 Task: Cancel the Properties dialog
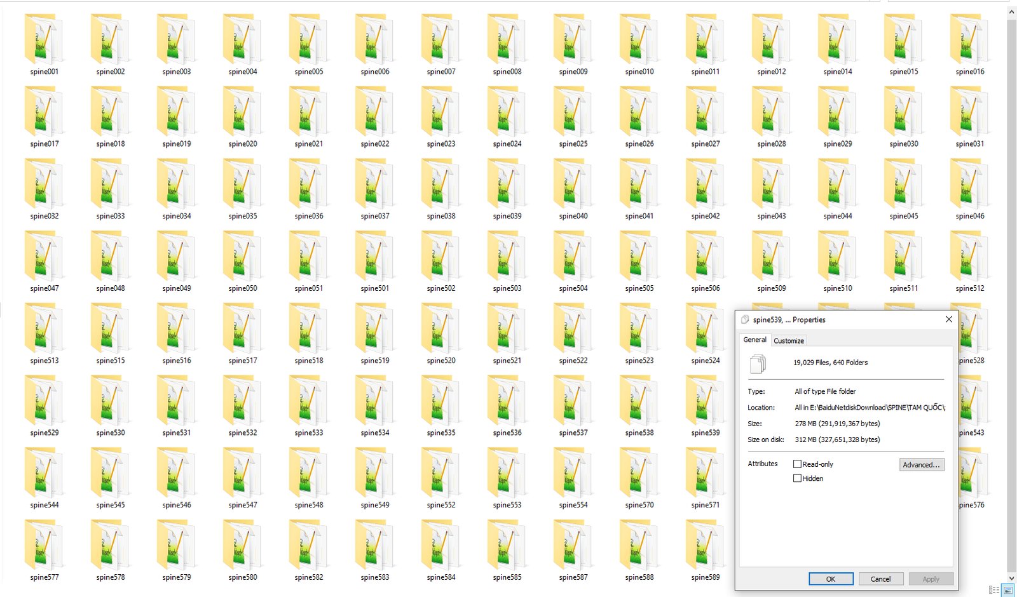tap(880, 579)
